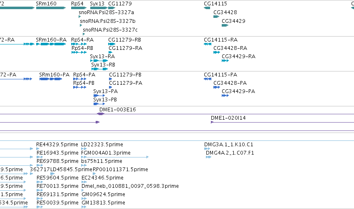Click the DMG3A.1_1.K10.C1 label
This screenshot has height=209, width=354.
(x=229, y=145)
